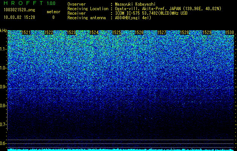Click the Receiving antenna label

click(87, 18)
